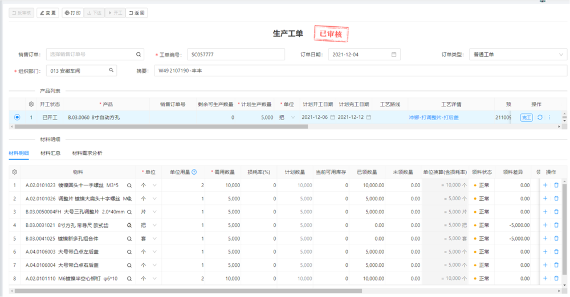Screen dimensions: 570x297
Task: Open calendar icon in 订单日期 field
Action: point(394,55)
